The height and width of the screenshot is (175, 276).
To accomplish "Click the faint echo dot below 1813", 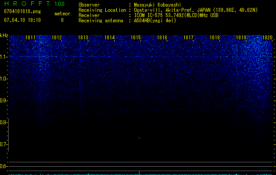I will point(88,138).
